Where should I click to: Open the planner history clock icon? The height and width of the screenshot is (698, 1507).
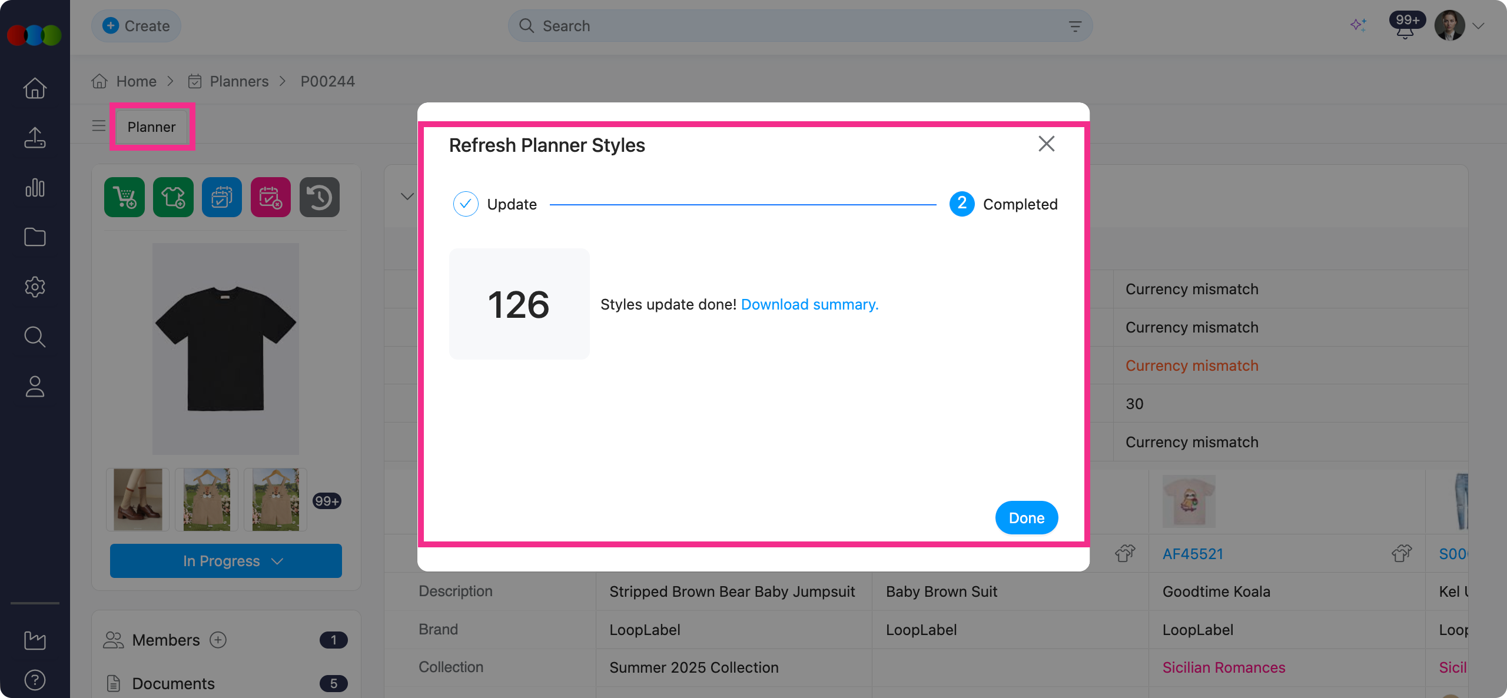pos(319,197)
